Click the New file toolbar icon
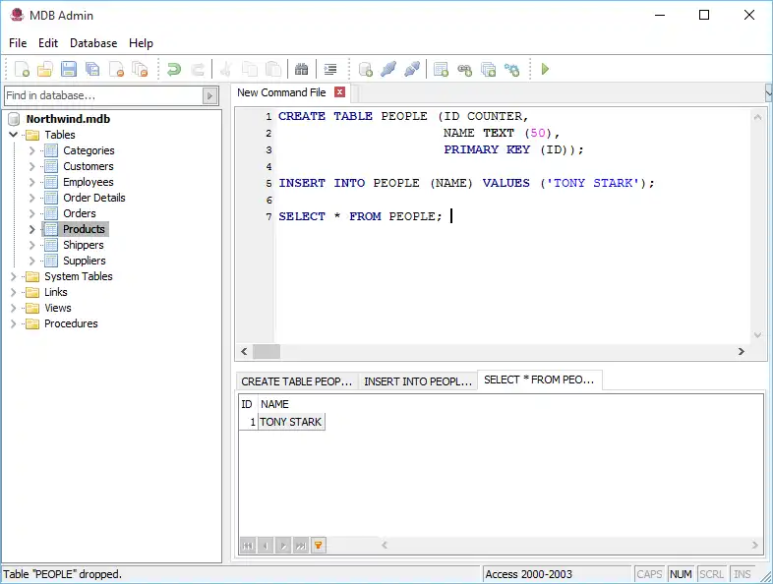Image resolution: width=773 pixels, height=584 pixels. [22, 69]
